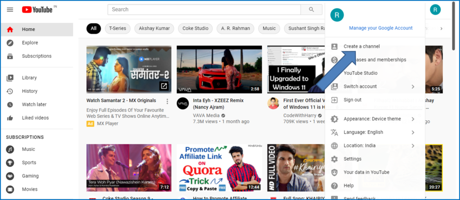
Task: Select the Music filter chip
Action: [270, 29]
